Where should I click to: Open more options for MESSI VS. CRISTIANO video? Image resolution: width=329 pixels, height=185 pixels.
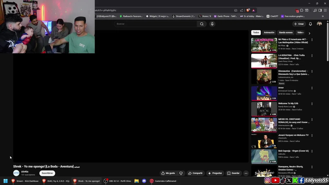click(312, 120)
